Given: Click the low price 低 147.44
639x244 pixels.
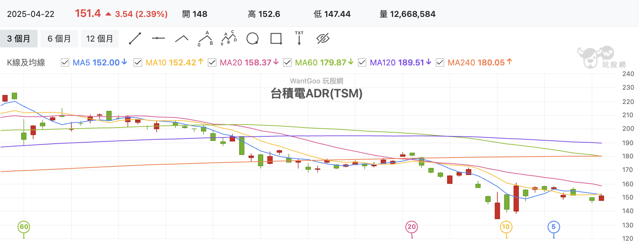Looking at the screenshot, I should click(x=332, y=14).
